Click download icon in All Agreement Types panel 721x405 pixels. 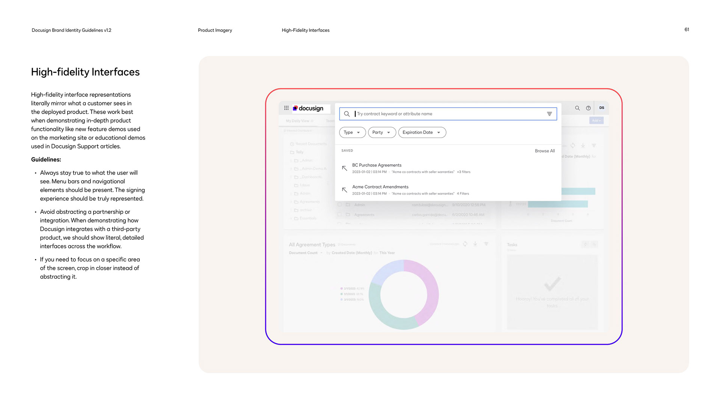pos(475,244)
